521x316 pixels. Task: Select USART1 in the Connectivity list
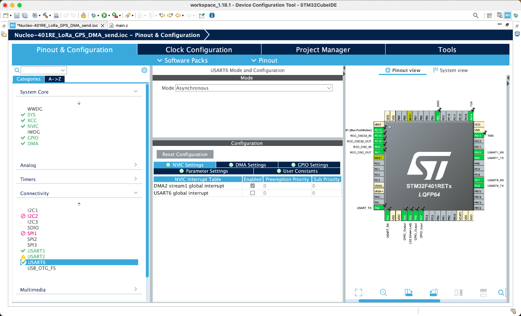tap(36, 251)
